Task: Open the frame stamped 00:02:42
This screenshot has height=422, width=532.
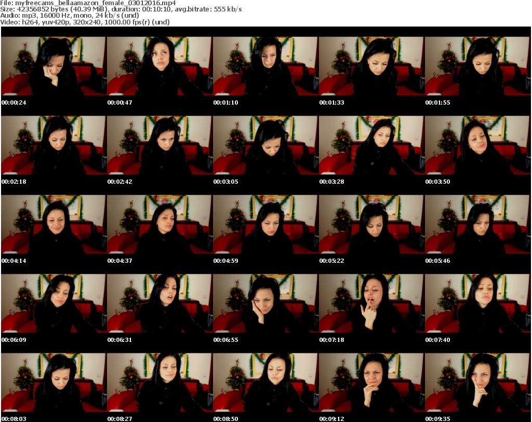Action: pos(160,145)
